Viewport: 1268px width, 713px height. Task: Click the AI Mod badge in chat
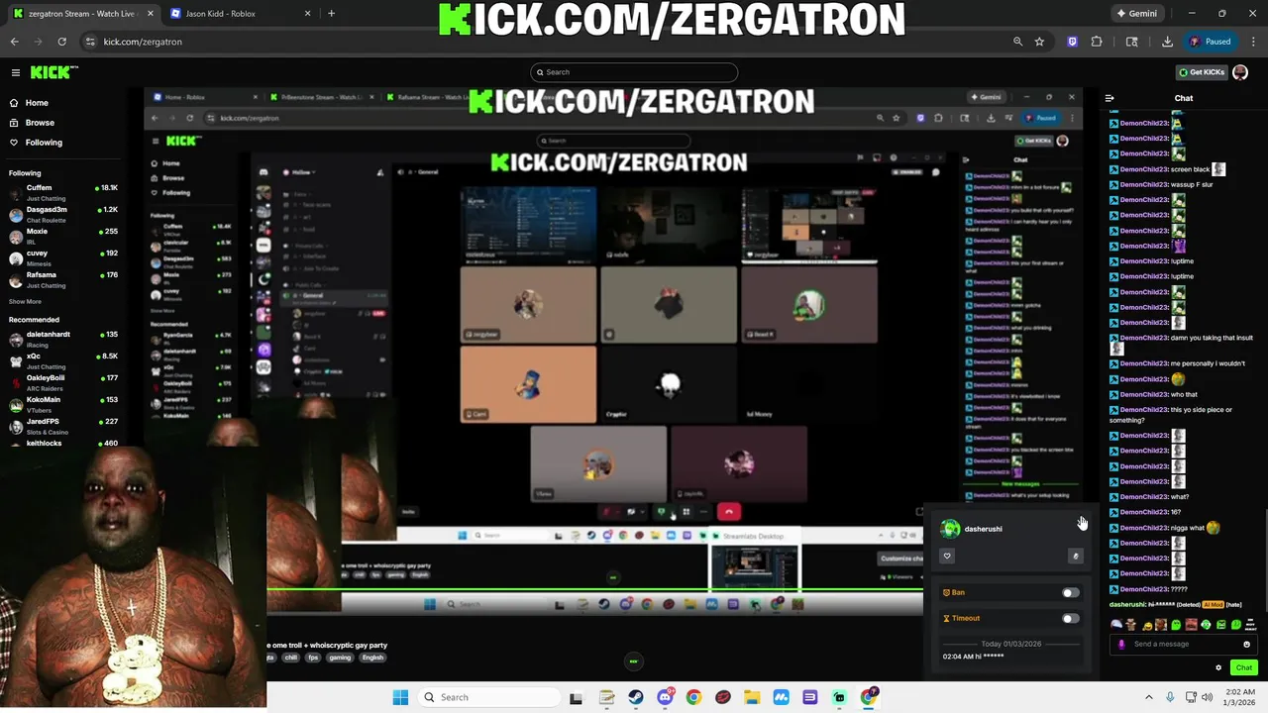coord(1213,604)
